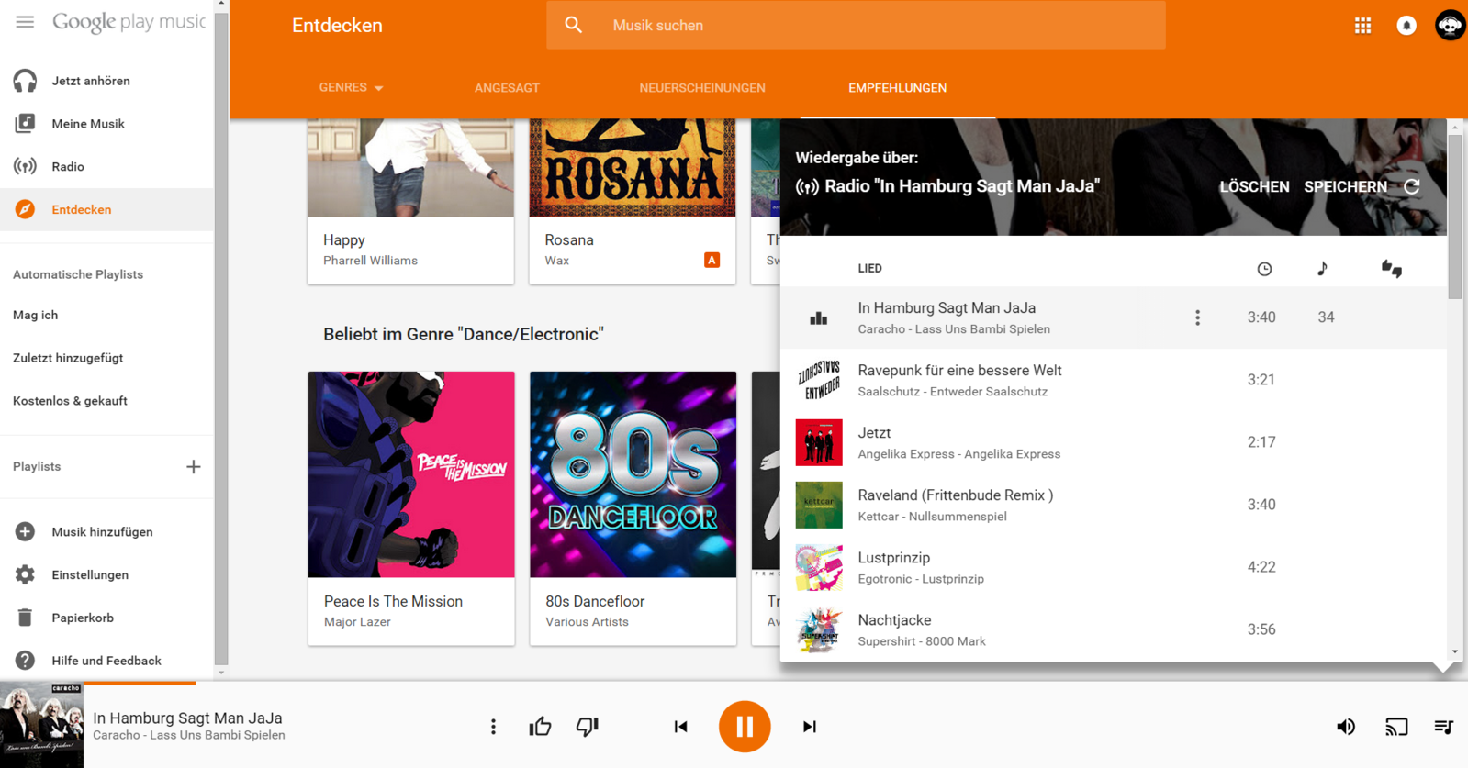Skip to the next track
This screenshot has width=1468, height=768.
pos(809,727)
